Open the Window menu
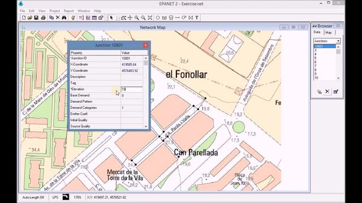Screen dimensions: 362x203 (84, 11)
